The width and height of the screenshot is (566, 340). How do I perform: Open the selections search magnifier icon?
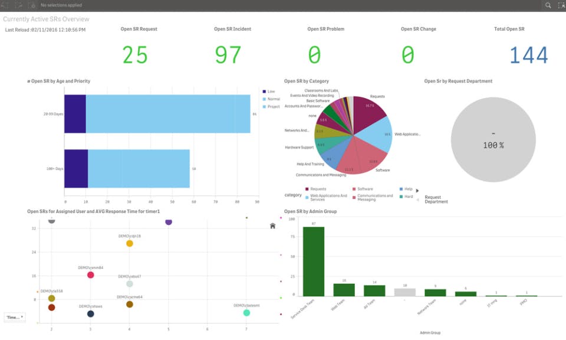[548, 5]
